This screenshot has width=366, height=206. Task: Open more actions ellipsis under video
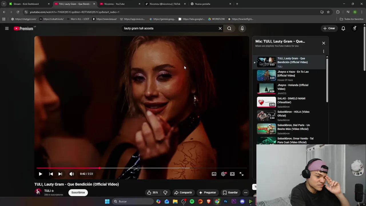(x=246, y=193)
